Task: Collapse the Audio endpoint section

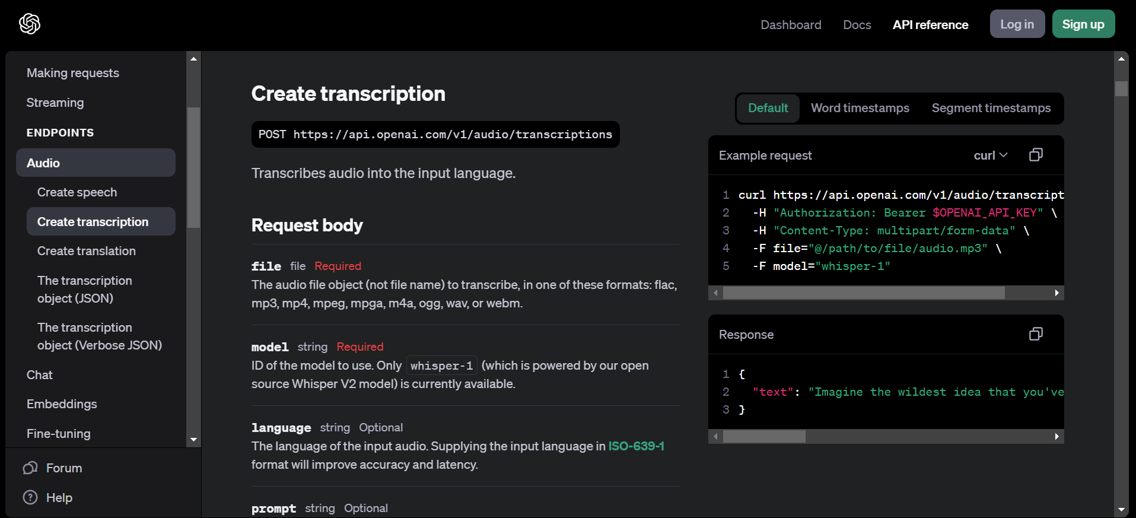Action: (x=96, y=163)
